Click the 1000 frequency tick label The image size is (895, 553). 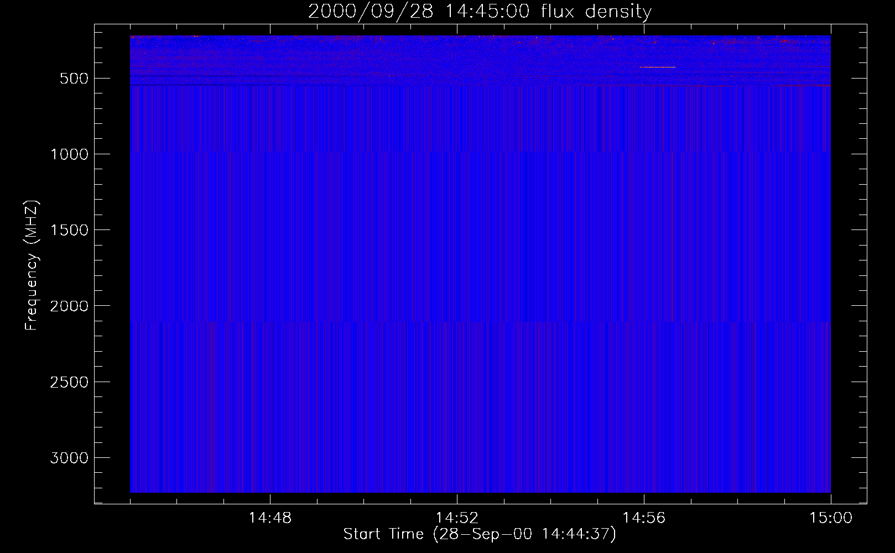pos(69,154)
